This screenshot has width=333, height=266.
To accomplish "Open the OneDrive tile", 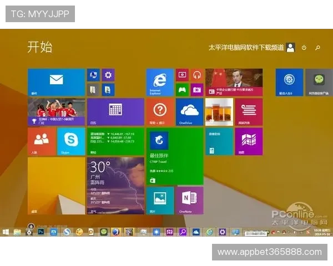I will pos(189,112).
